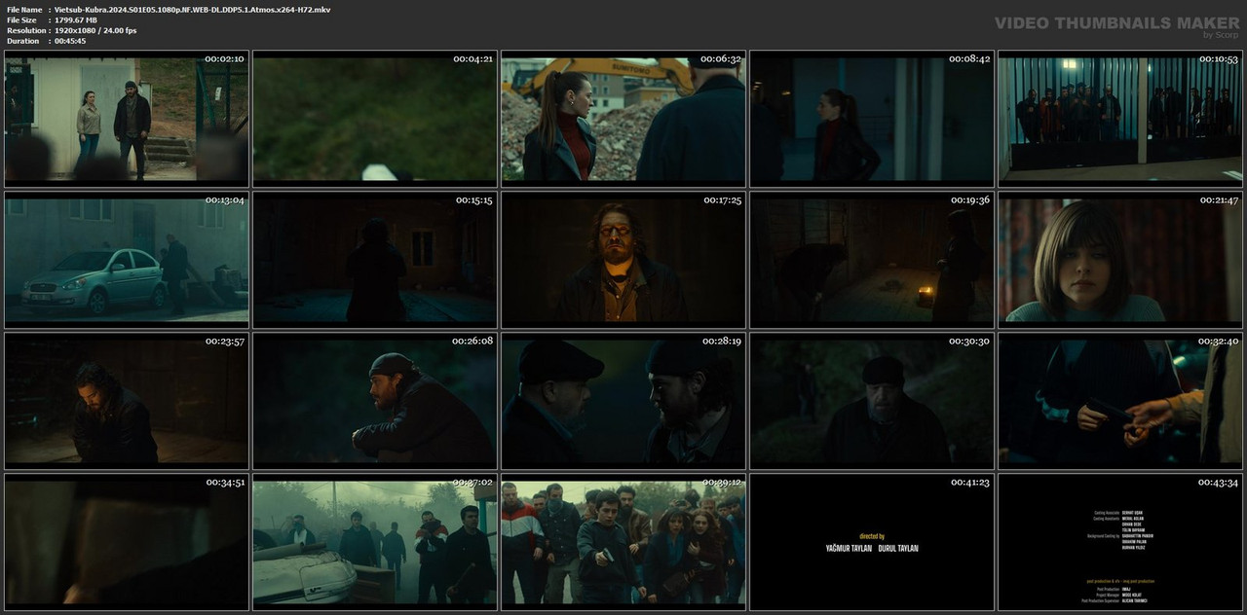The width and height of the screenshot is (1247, 615).
Task: Open the green grass frame at 00:04:21
Action: tap(375, 120)
